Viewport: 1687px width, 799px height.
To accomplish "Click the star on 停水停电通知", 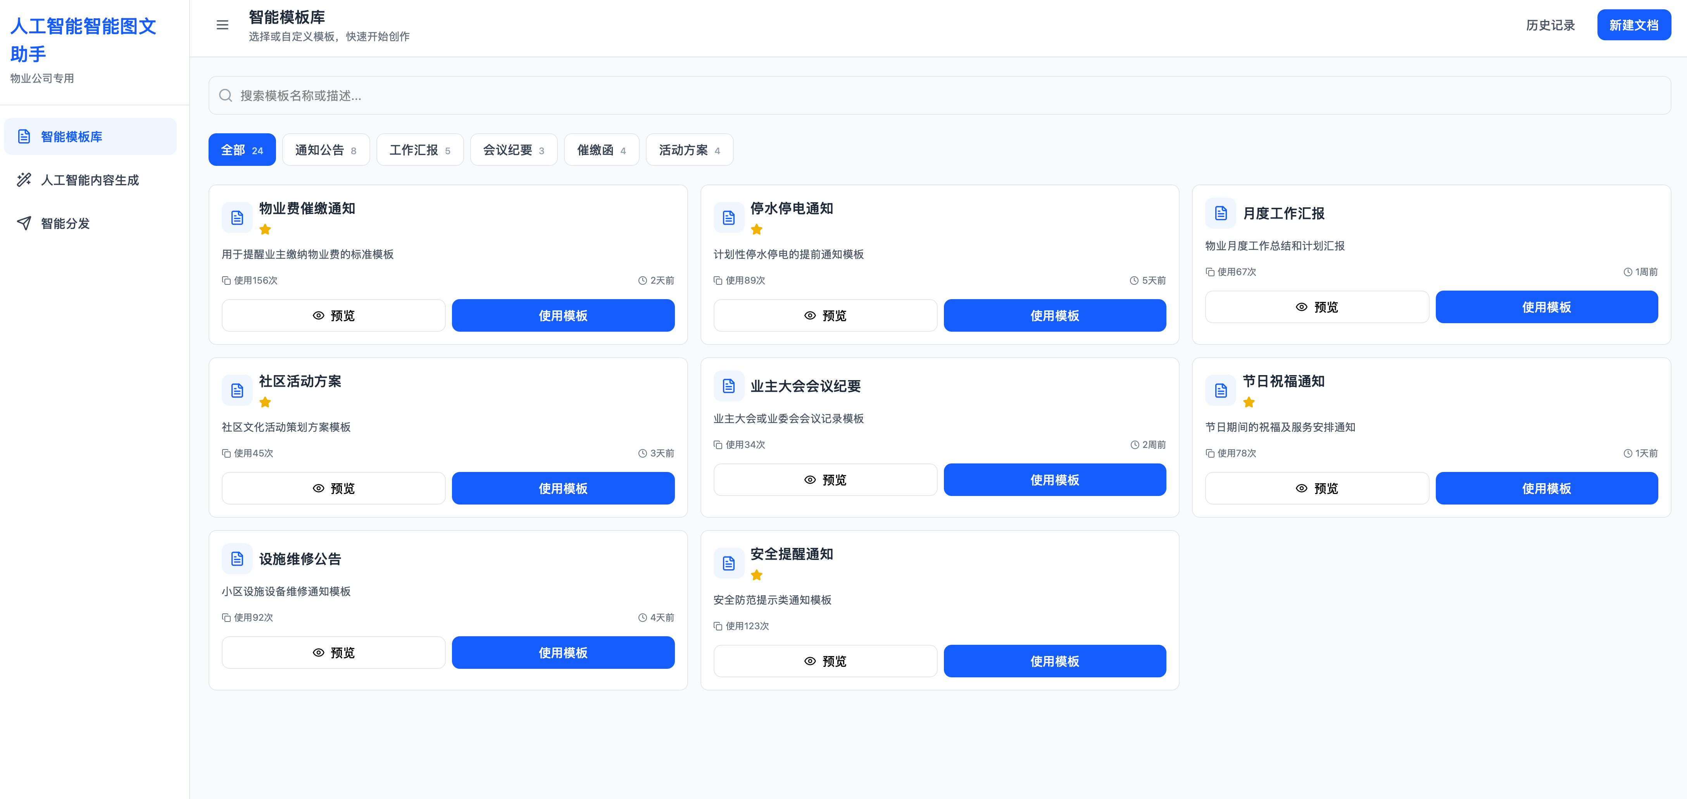I will click(756, 229).
